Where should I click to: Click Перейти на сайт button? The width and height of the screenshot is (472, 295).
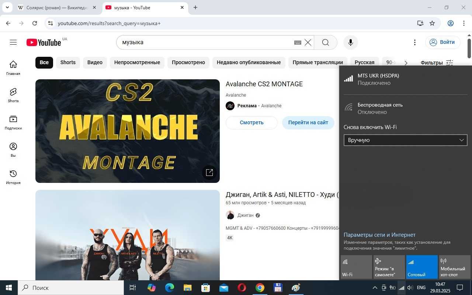coord(308,122)
